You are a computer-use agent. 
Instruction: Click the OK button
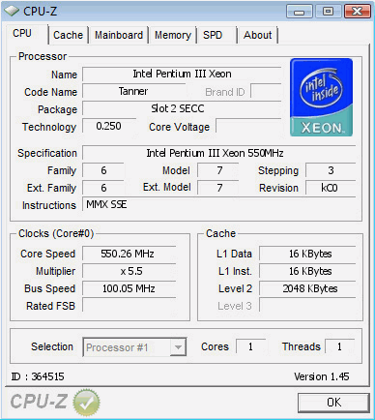point(333,403)
